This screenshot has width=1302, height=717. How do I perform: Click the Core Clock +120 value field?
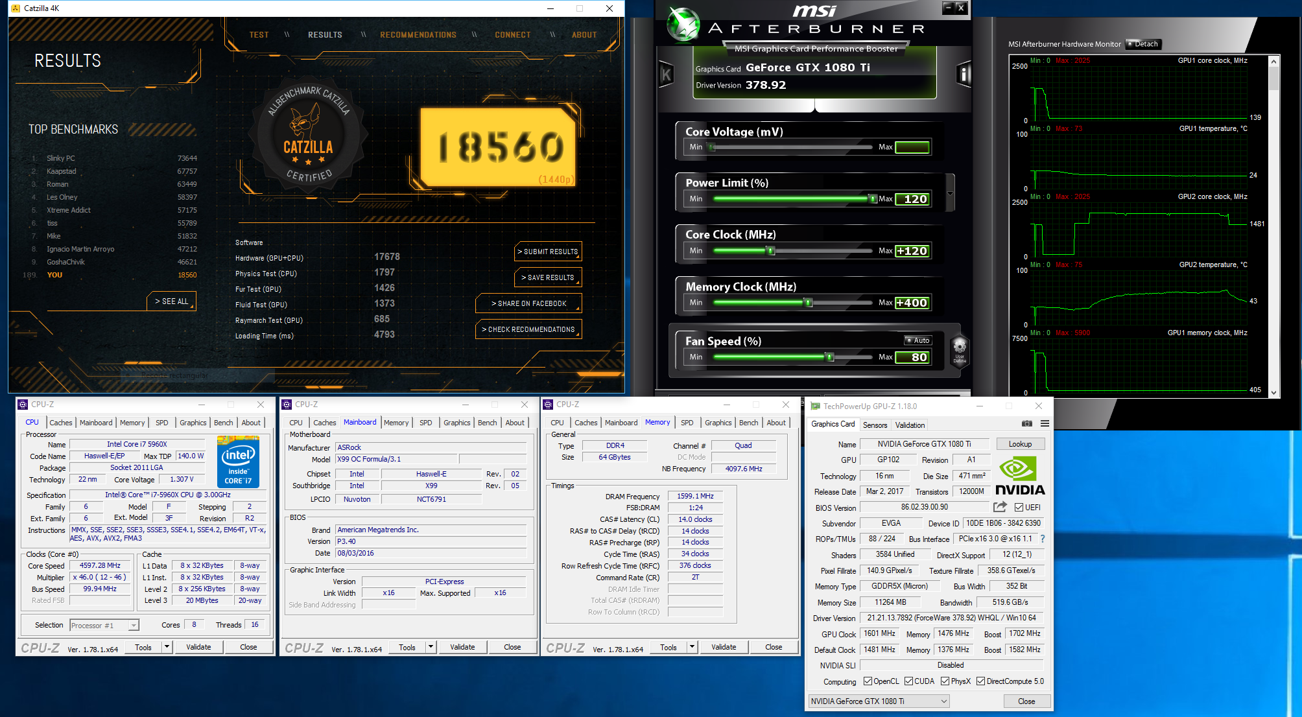tap(912, 251)
